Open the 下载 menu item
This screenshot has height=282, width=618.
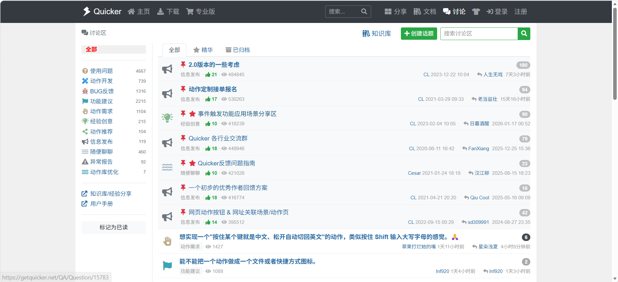tap(168, 12)
